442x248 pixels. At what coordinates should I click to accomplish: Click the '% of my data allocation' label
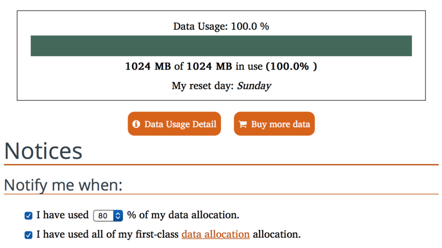coord(183,215)
